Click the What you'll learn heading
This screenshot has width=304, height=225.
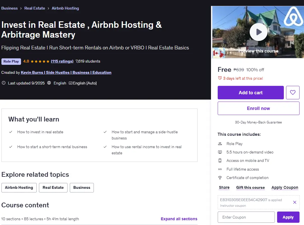34,119
